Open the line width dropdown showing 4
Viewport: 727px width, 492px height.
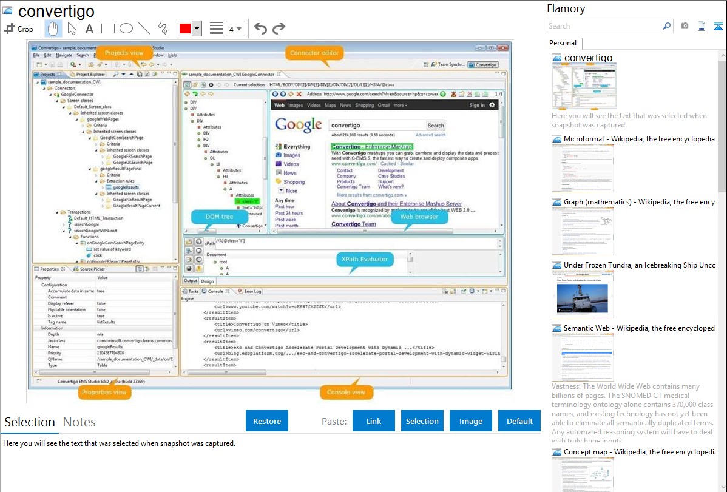pyautogui.click(x=235, y=29)
